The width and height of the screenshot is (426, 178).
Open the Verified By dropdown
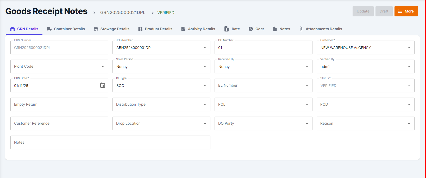coord(409,67)
